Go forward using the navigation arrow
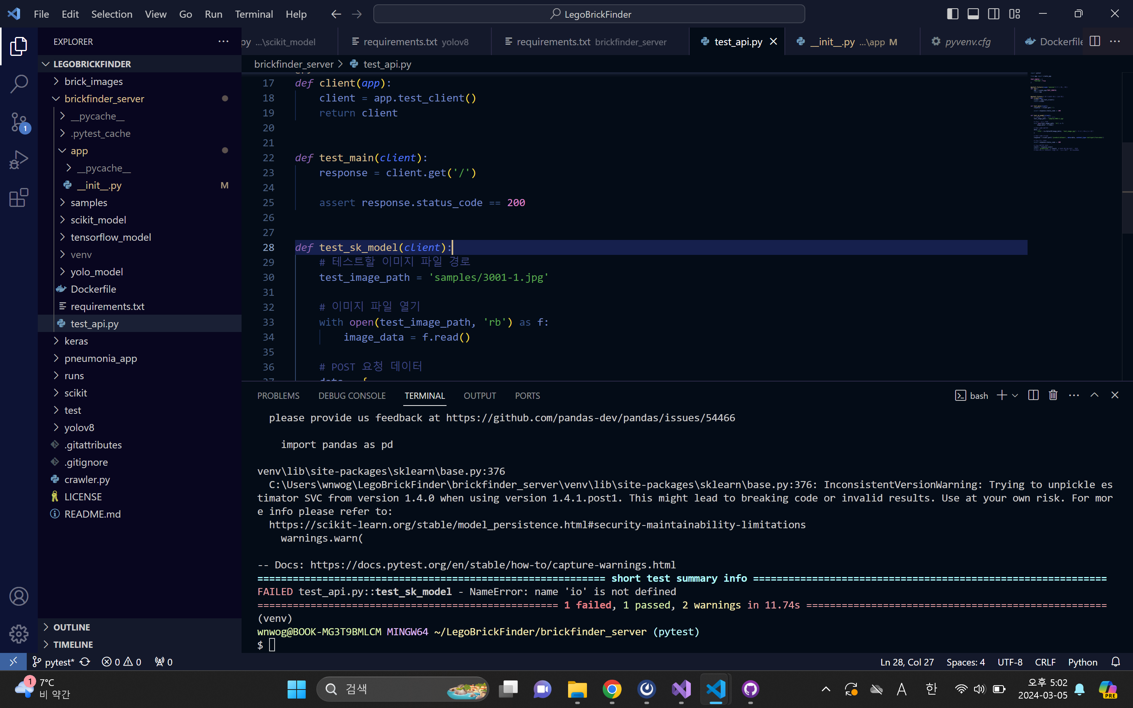The height and width of the screenshot is (708, 1133). (x=357, y=14)
